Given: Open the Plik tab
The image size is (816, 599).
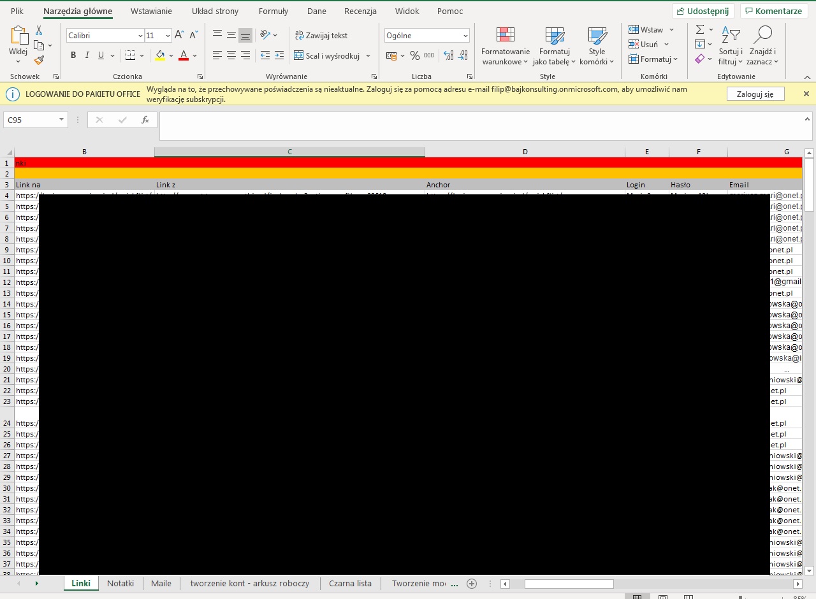Looking at the screenshot, I should (17, 11).
